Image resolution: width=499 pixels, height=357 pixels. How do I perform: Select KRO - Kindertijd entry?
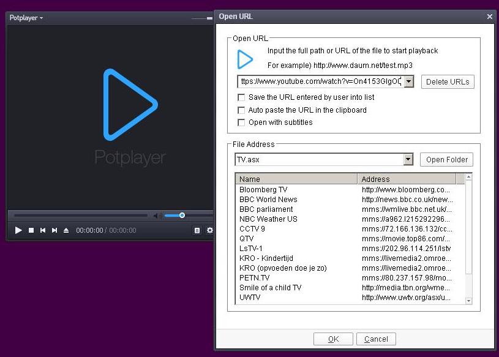tap(266, 258)
